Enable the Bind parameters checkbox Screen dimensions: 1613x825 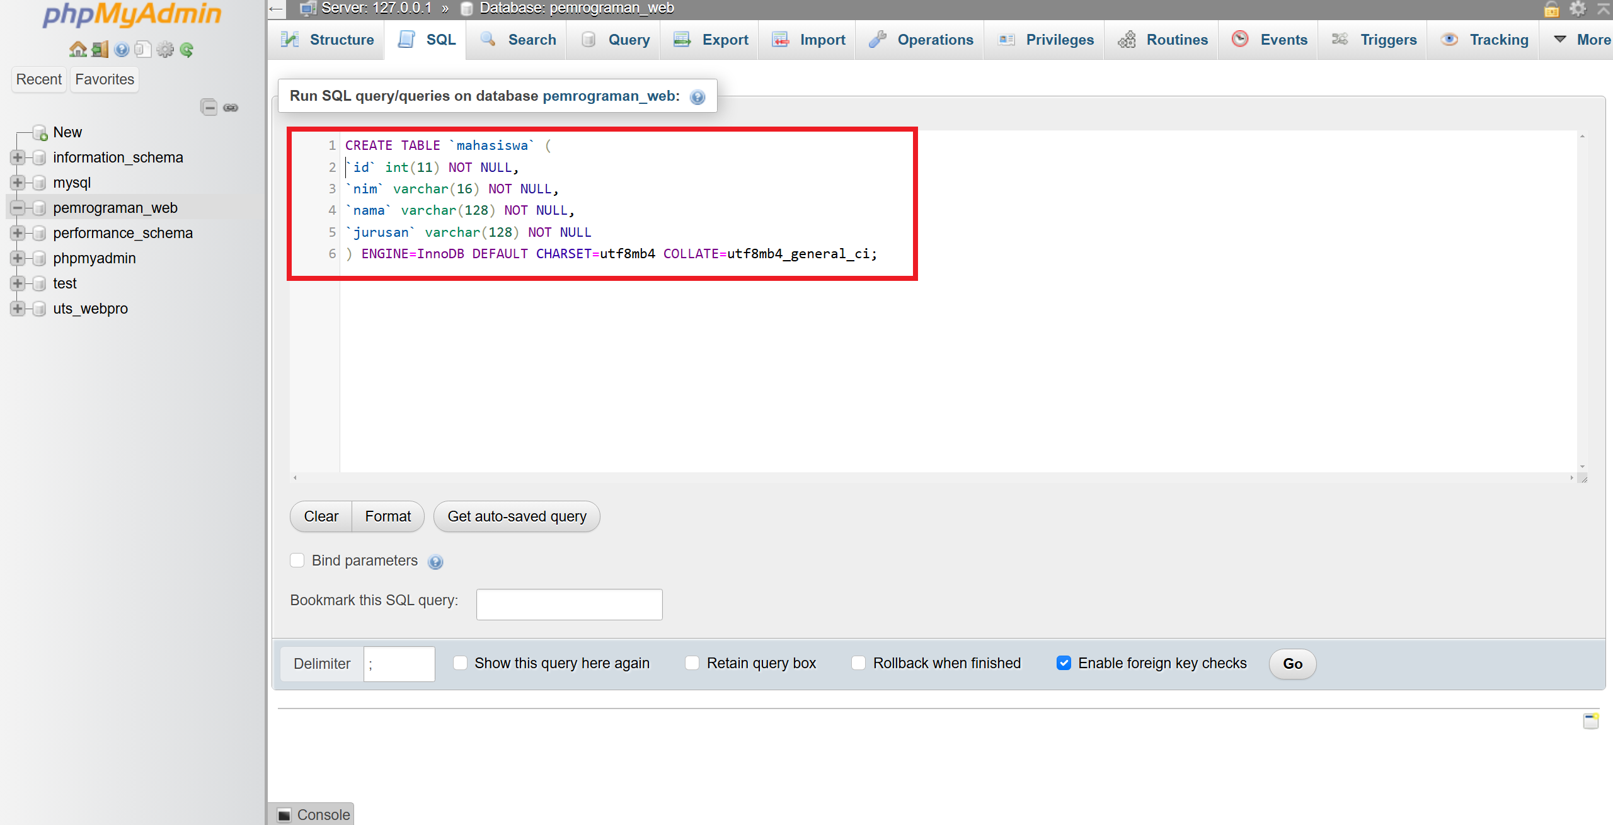click(x=297, y=560)
